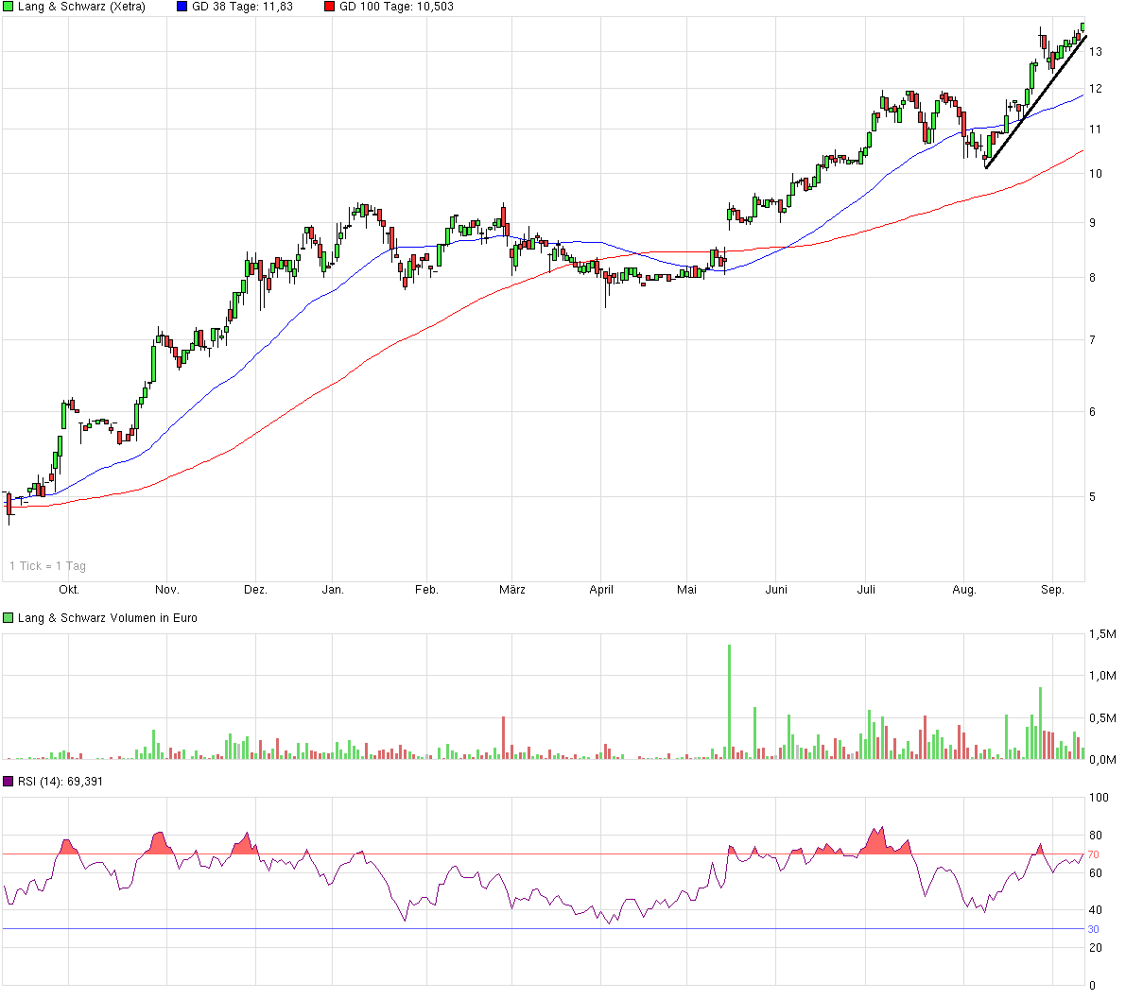1143x1000 pixels.
Task: Click the green Volumen legend swatch
Action: [x=9, y=618]
